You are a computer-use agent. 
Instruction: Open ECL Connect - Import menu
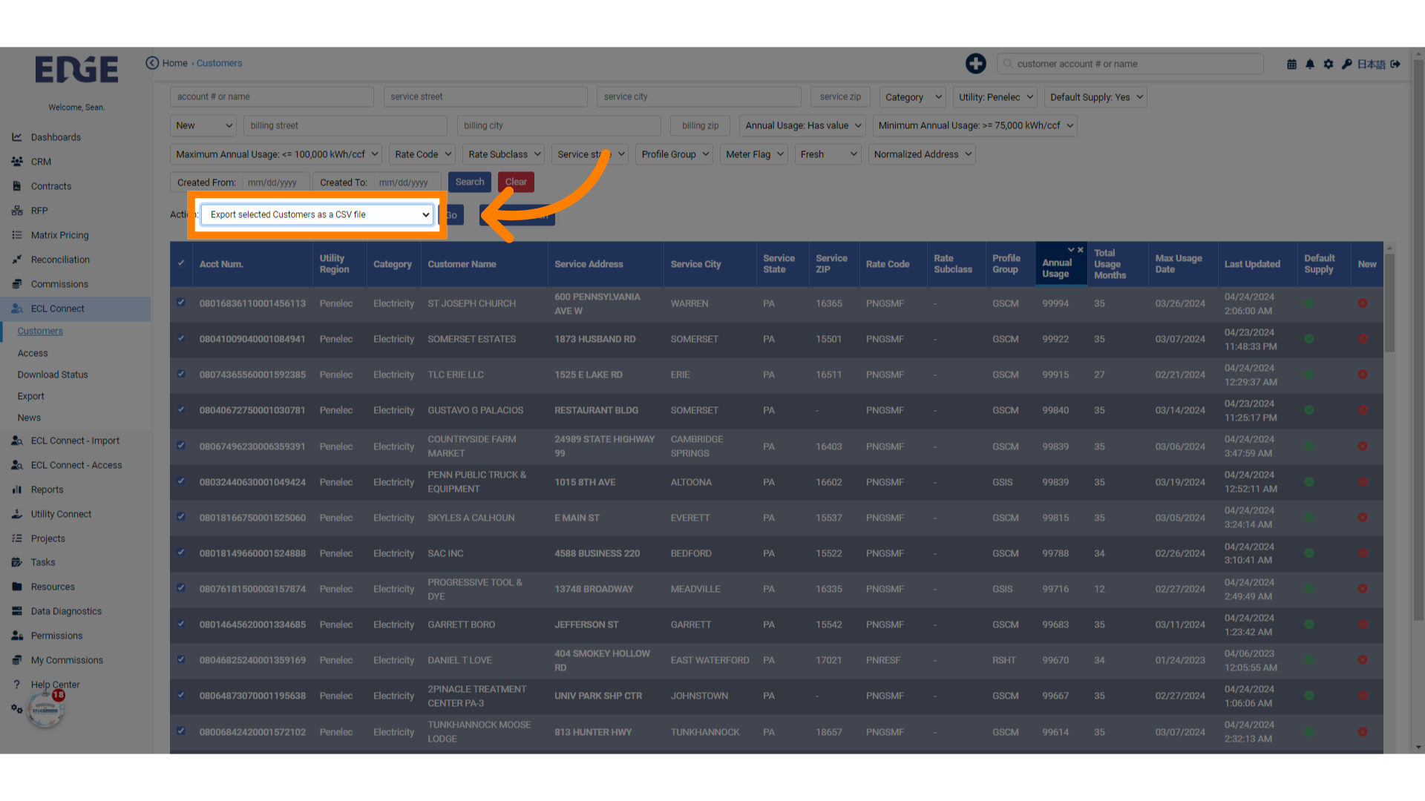[75, 441]
